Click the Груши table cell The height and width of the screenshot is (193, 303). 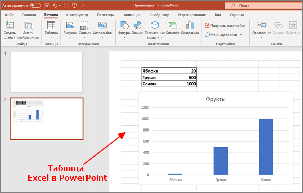159,78
